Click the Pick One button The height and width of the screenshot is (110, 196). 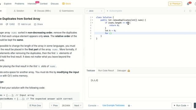coord(35,105)
